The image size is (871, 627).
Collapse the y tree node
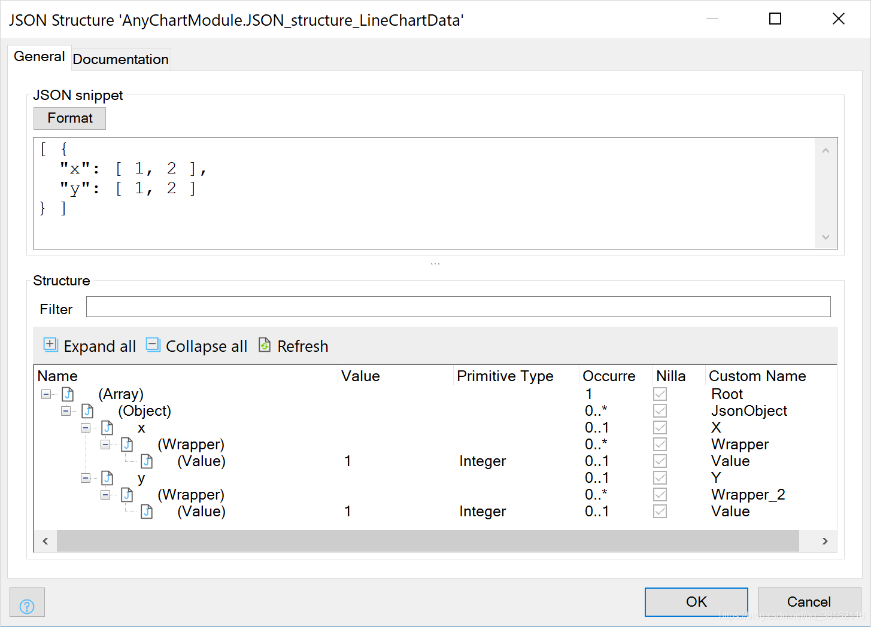click(x=85, y=477)
